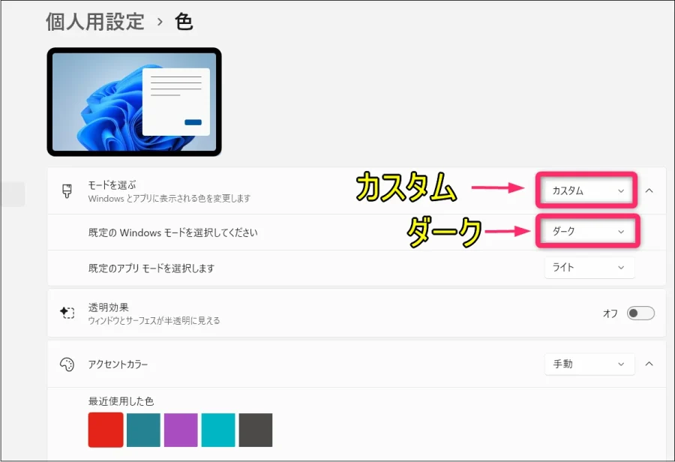Collapse the モードを選ぶ section chevron
The height and width of the screenshot is (462, 675).
tap(649, 191)
